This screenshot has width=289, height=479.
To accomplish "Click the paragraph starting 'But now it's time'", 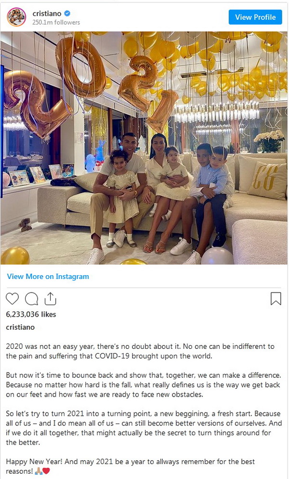I will click(x=143, y=385).
